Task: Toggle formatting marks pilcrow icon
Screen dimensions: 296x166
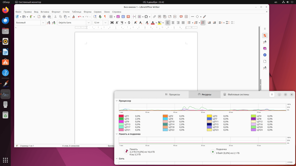Action: [x=105, y=17]
